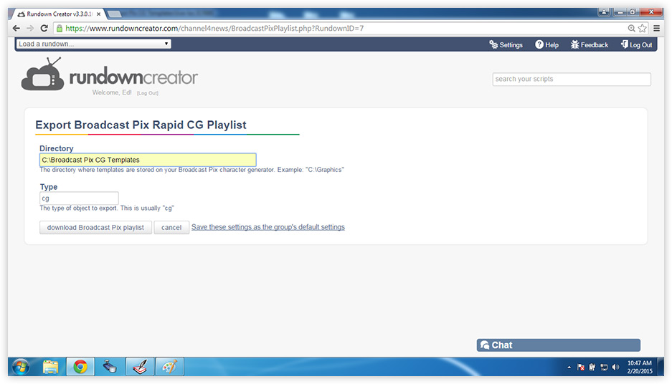Viewport: 672px width, 384px height.
Task: Click the green padlock HTTPS icon
Action: [60, 28]
